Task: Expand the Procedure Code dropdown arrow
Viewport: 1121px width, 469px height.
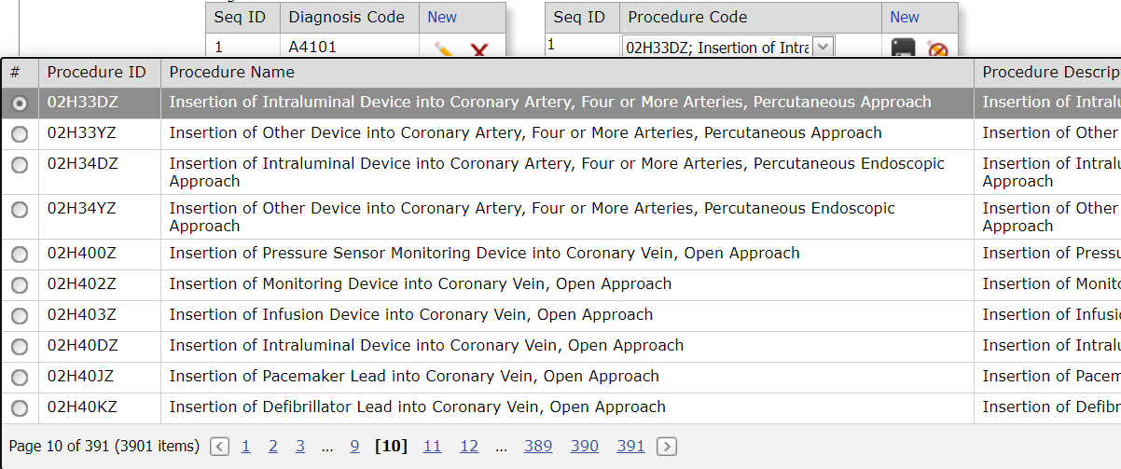Action: tap(823, 48)
